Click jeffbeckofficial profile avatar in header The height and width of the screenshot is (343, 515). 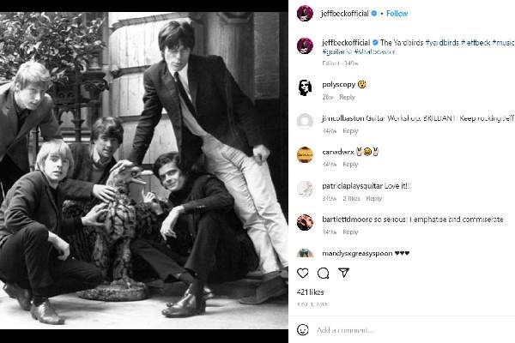coord(304,13)
